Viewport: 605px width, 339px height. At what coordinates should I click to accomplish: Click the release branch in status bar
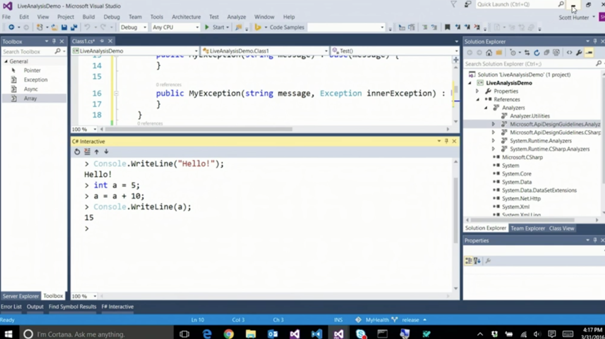[410, 320]
